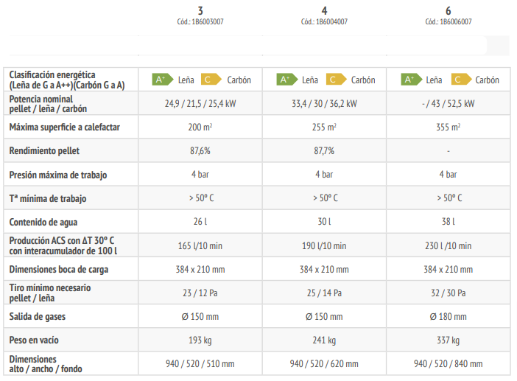Click the Potencia nominal row label

point(48,104)
